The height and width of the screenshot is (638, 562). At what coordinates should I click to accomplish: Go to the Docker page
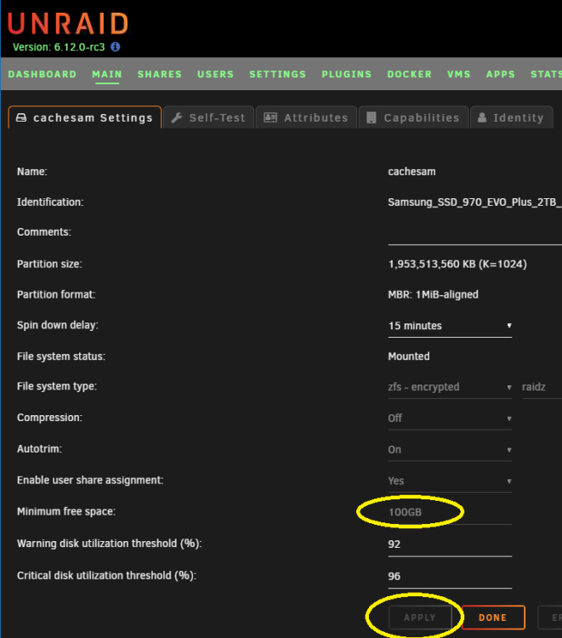410,75
